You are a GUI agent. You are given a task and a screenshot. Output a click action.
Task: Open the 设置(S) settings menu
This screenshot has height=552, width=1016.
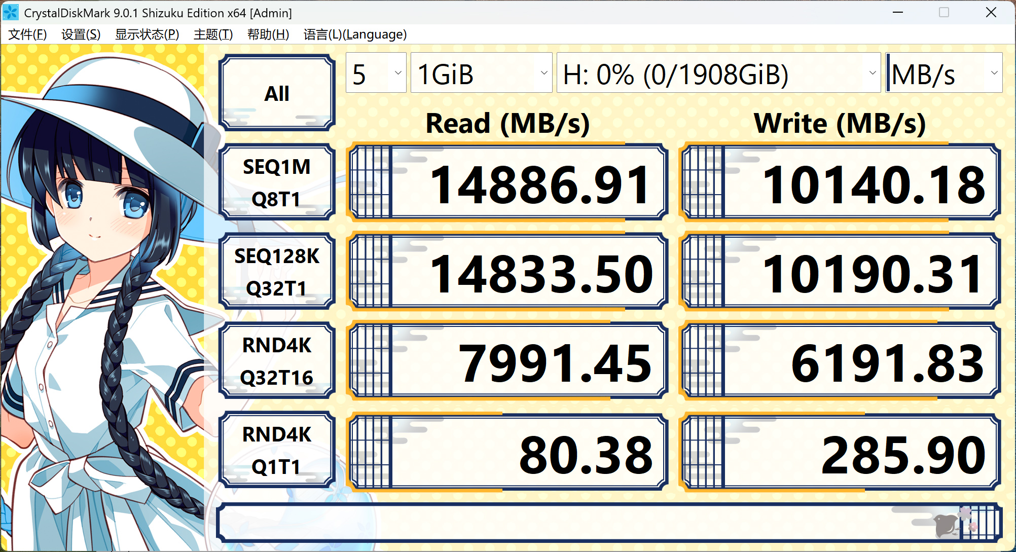pos(80,34)
